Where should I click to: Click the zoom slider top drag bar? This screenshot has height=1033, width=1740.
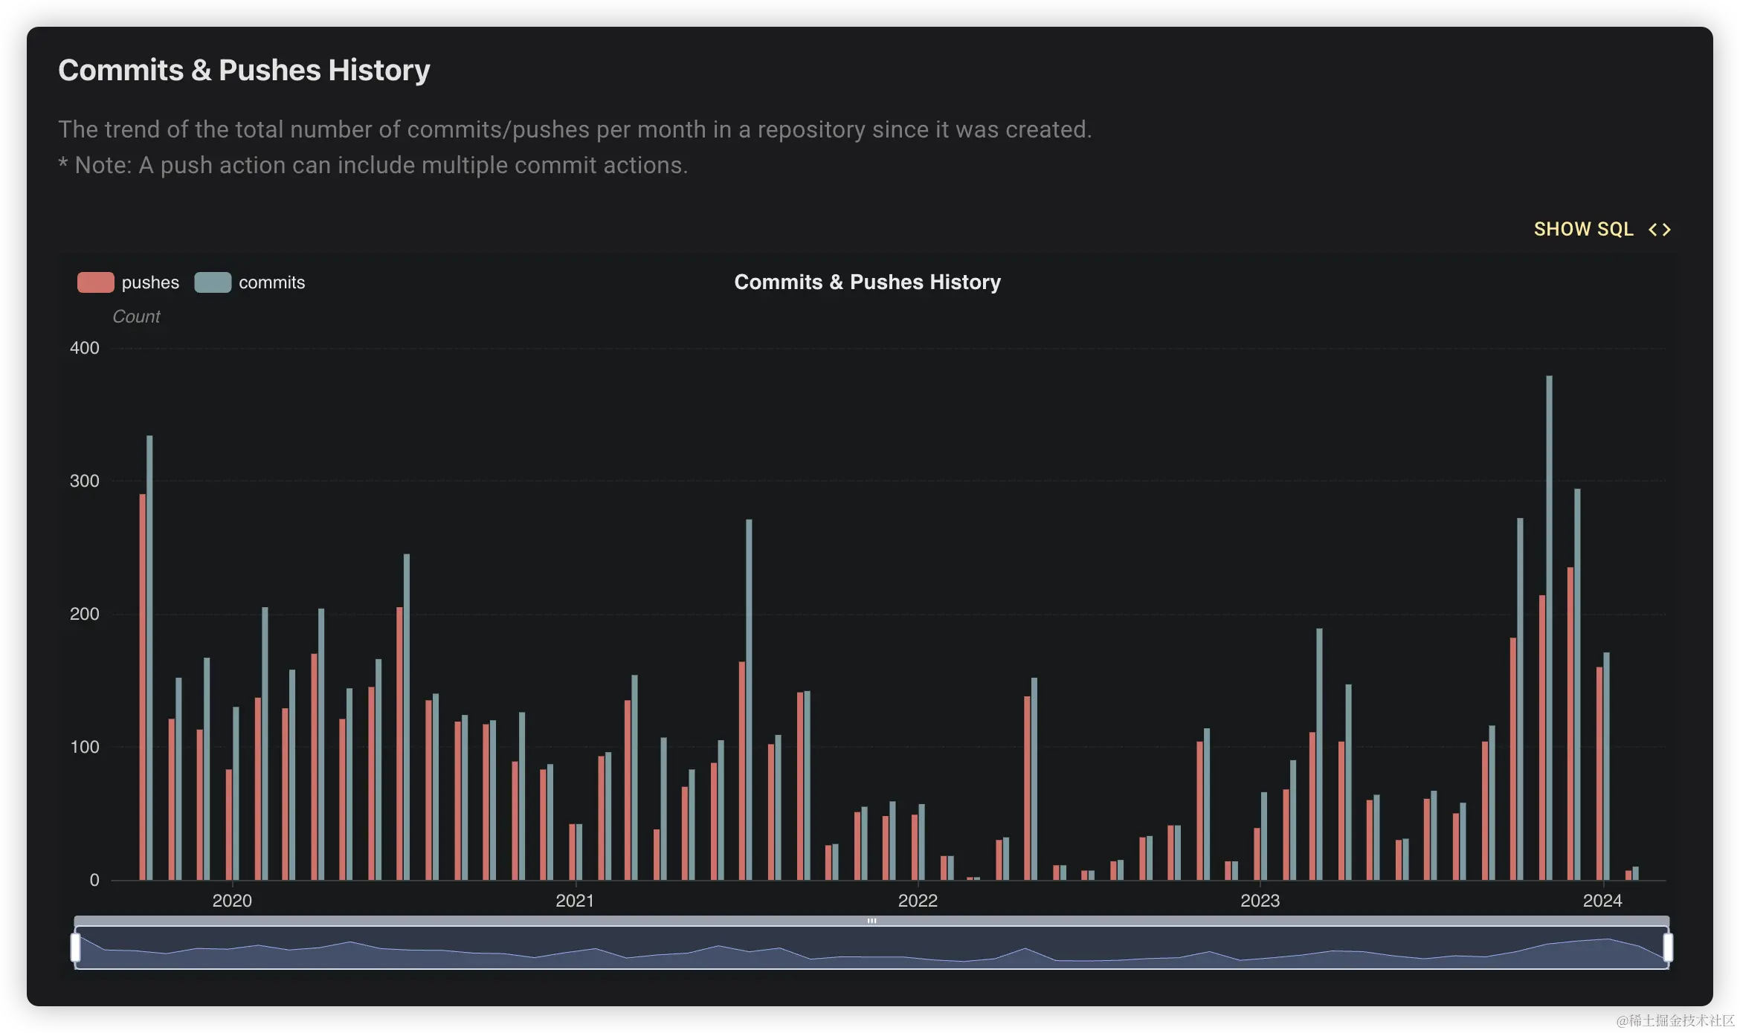[871, 921]
